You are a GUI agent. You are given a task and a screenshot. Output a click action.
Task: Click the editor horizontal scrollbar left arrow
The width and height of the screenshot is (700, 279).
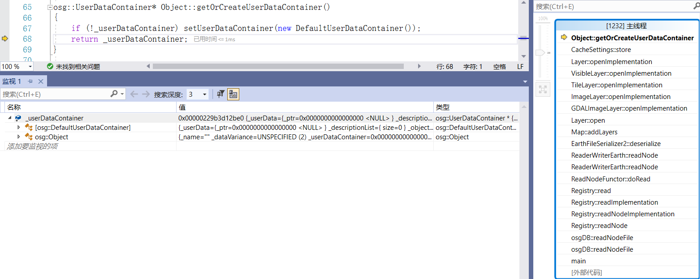coord(148,66)
